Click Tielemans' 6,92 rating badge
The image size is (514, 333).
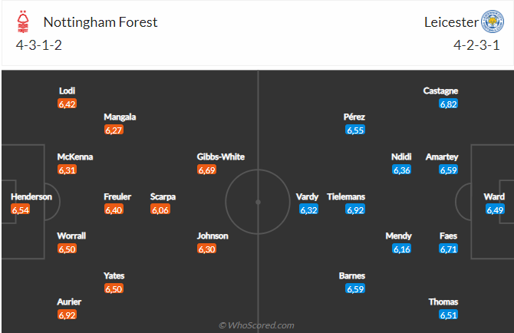tap(354, 209)
